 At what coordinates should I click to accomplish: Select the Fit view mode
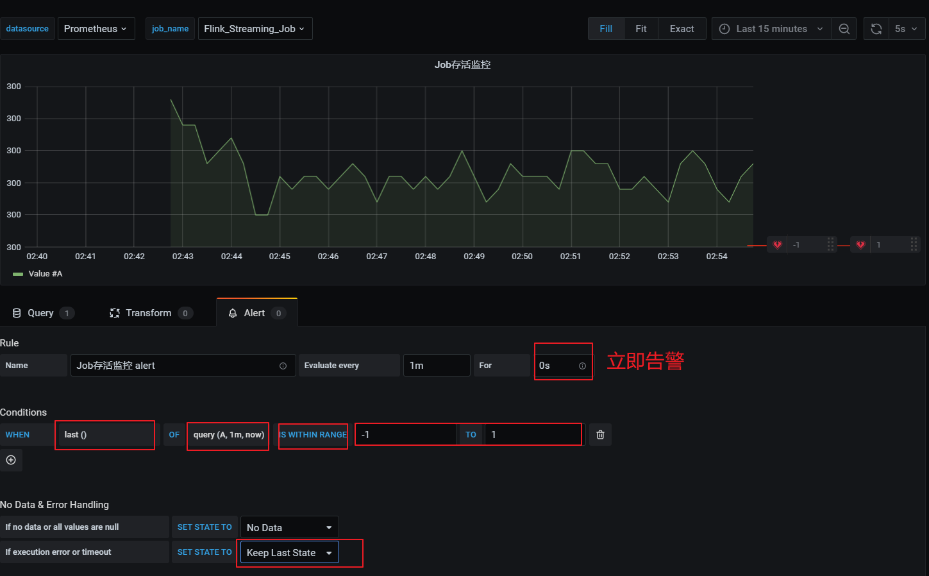point(641,29)
